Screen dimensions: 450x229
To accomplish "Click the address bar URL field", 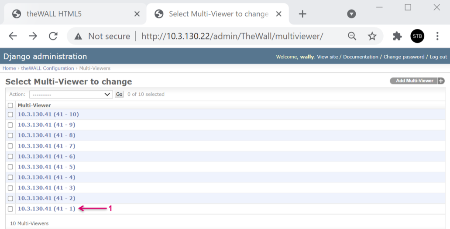I will [231, 36].
